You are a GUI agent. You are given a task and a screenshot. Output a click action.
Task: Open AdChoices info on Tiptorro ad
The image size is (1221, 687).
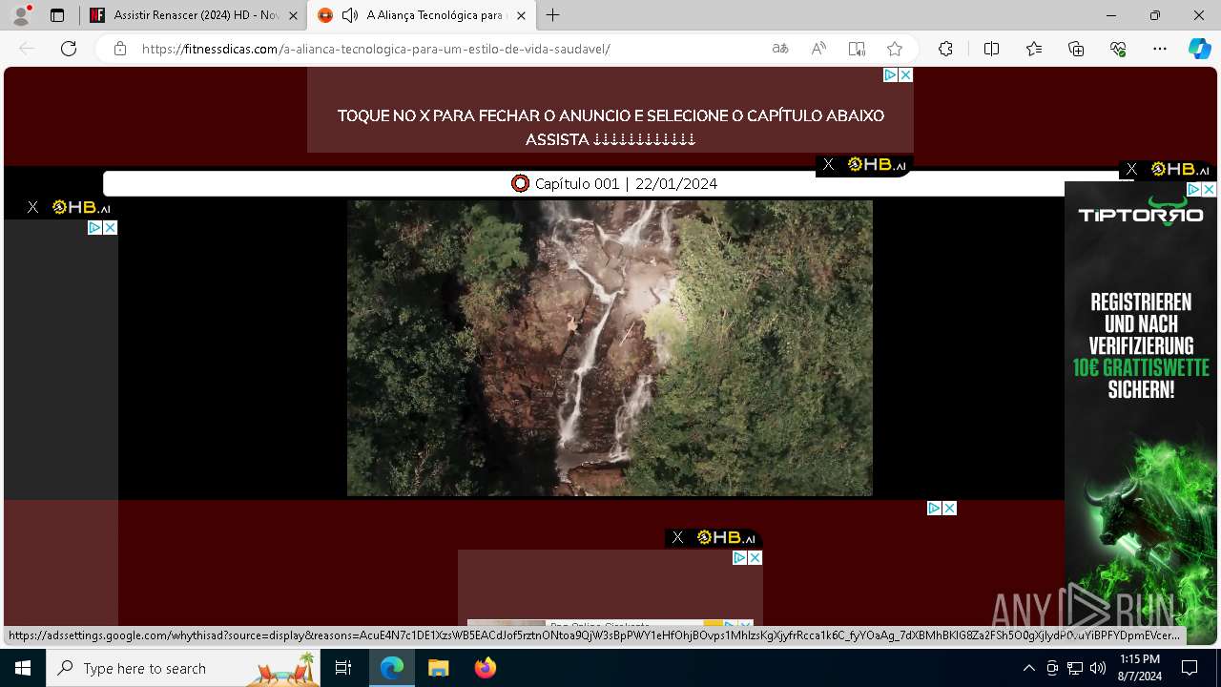[x=1193, y=190]
